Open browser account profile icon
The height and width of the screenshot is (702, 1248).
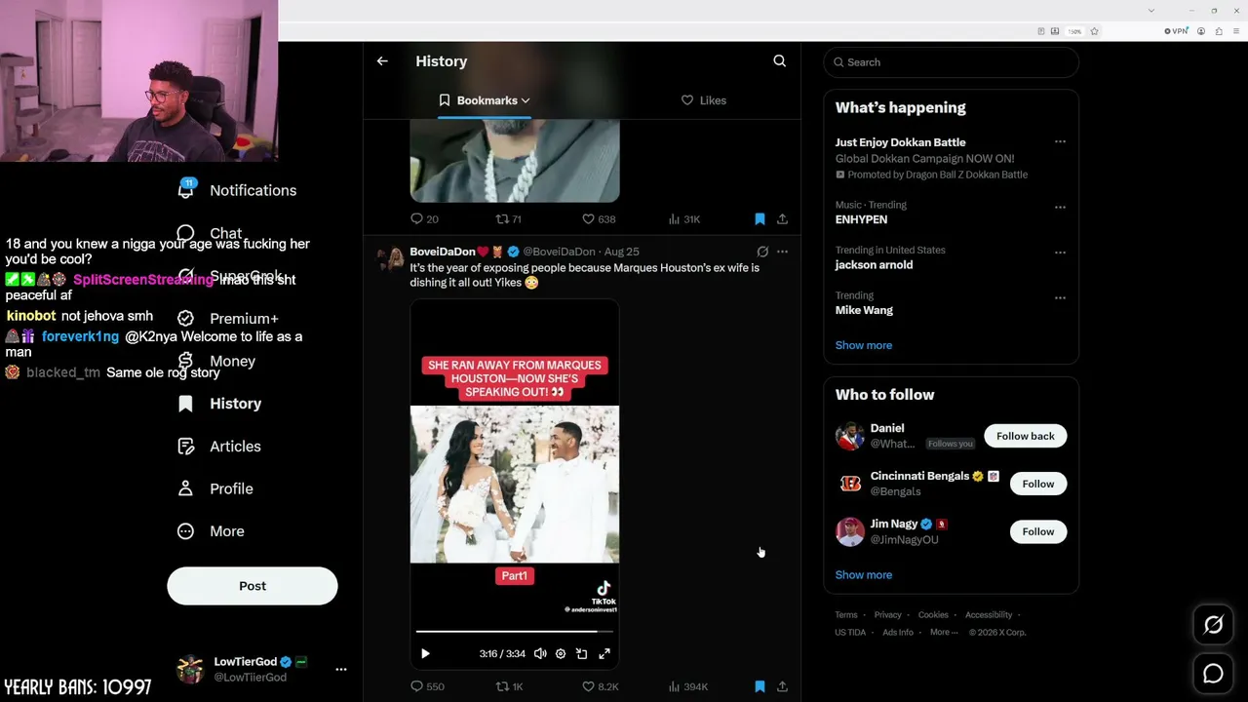coord(1201,31)
